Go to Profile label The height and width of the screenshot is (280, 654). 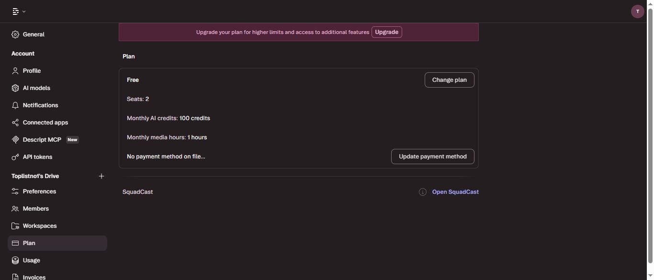click(32, 71)
